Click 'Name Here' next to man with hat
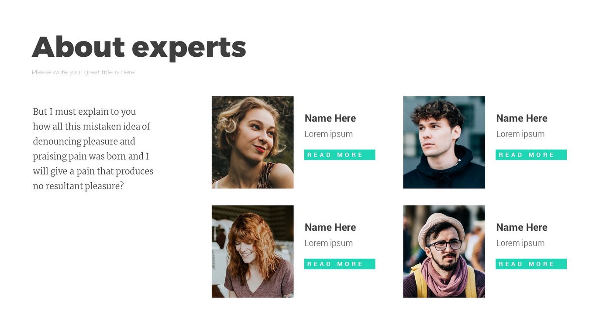The height and width of the screenshot is (335, 596). (x=521, y=227)
